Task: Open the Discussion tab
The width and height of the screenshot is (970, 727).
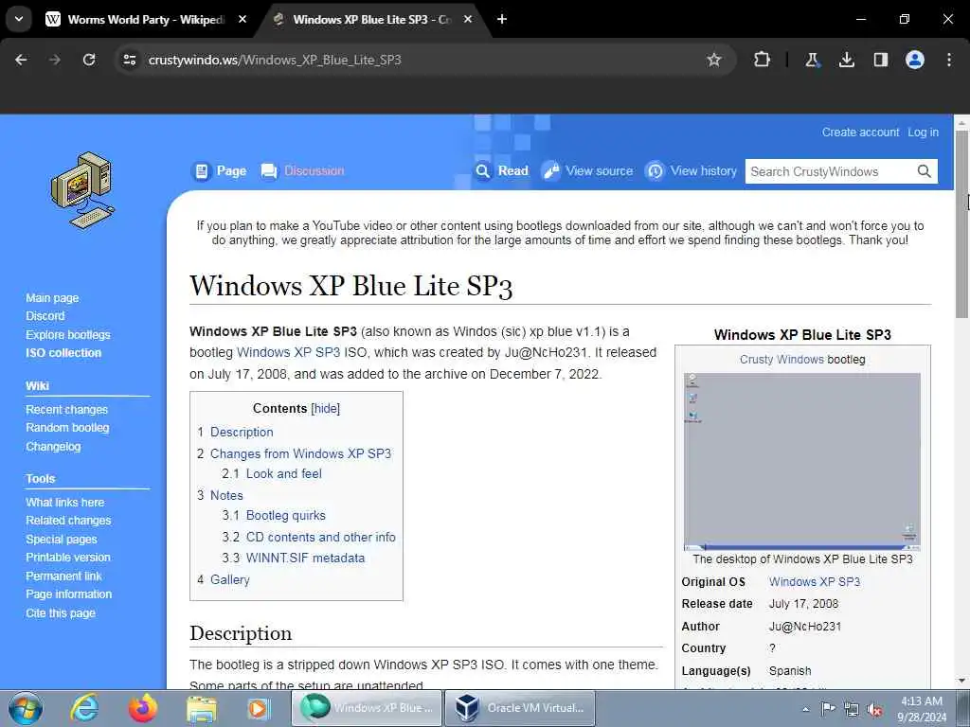Action: pyautogui.click(x=303, y=171)
